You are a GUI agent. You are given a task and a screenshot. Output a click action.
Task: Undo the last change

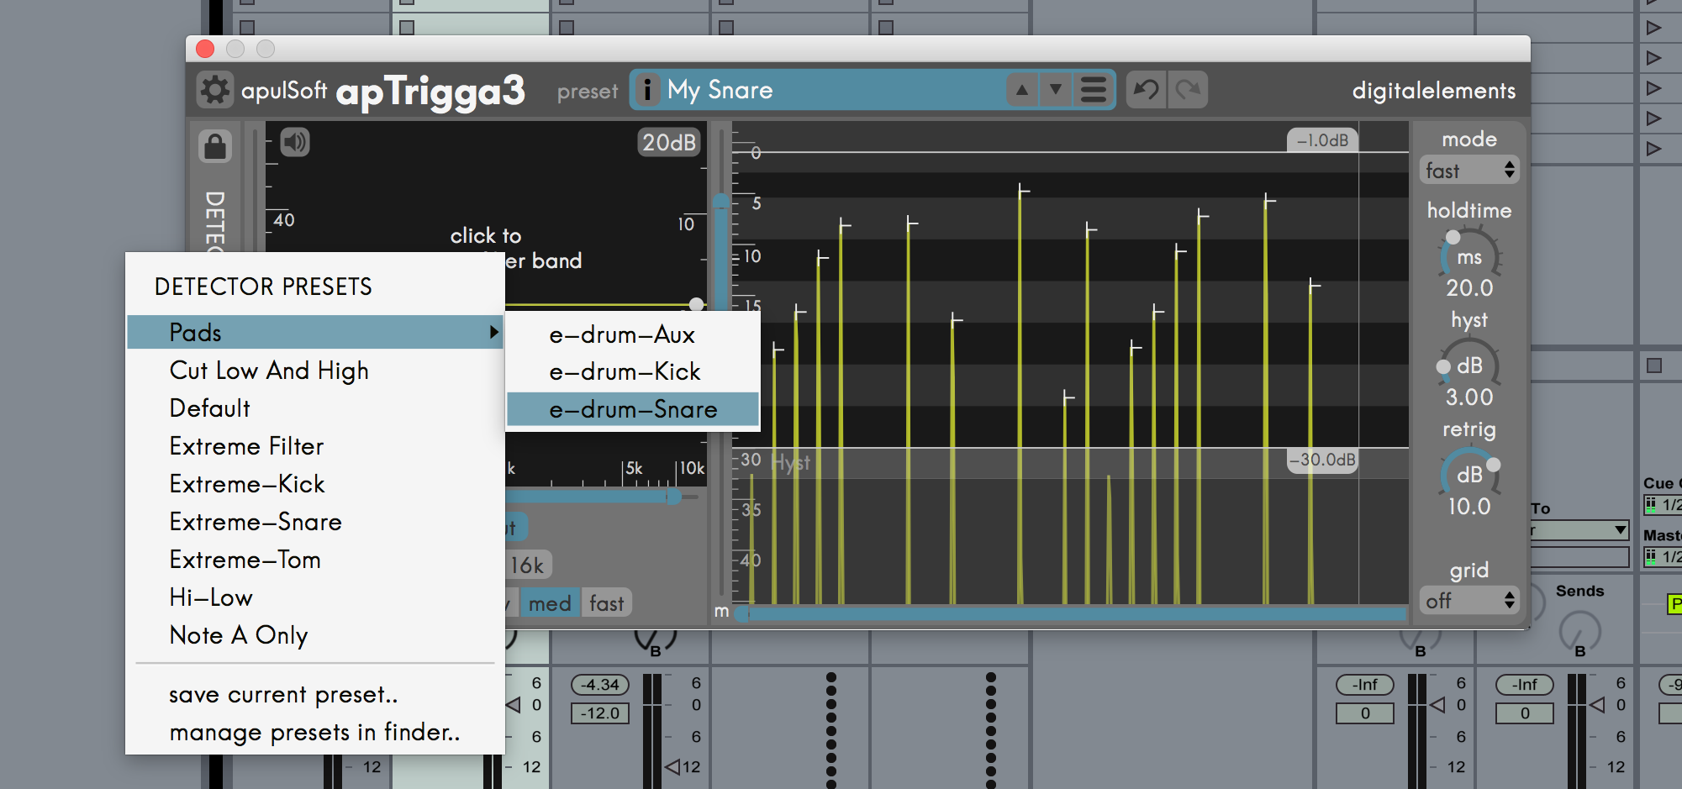[x=1147, y=90]
